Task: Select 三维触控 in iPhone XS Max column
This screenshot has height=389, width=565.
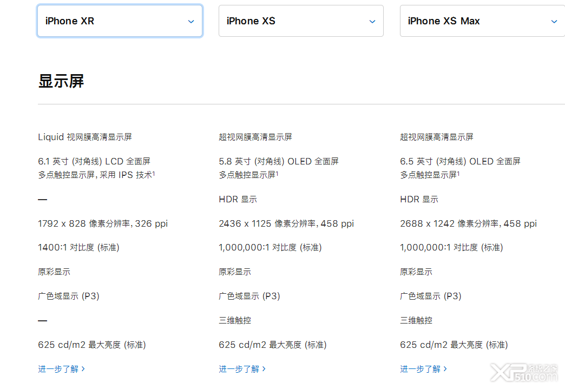Action: [x=416, y=320]
